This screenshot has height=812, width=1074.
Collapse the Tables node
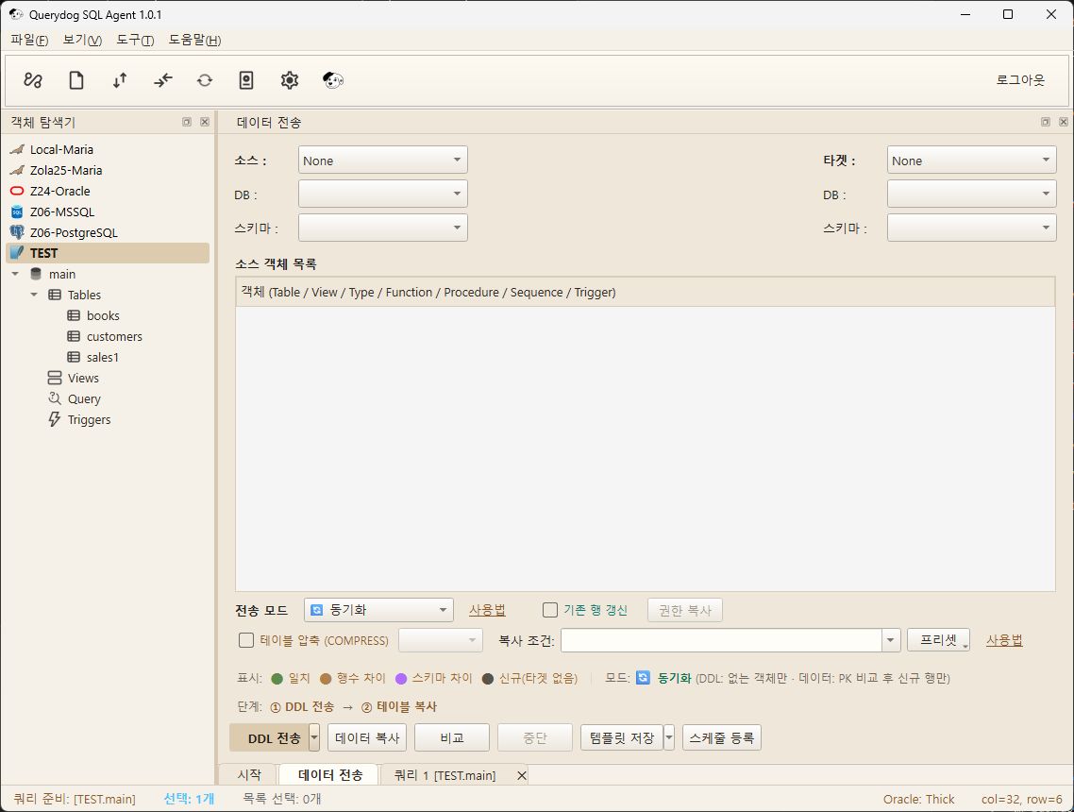34,295
